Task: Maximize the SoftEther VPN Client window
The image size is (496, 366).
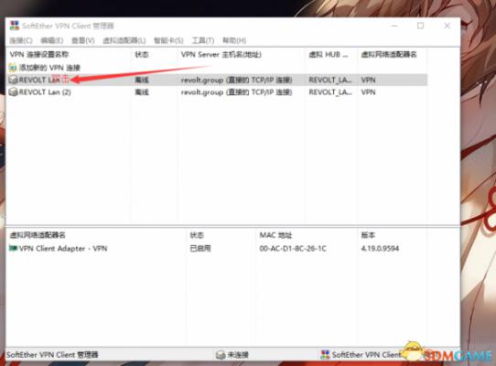Action: click(420, 26)
